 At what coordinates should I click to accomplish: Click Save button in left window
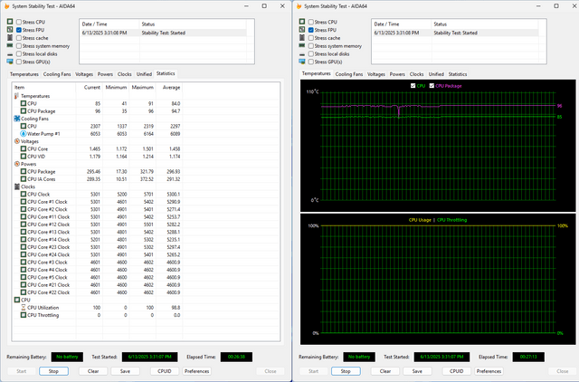125,371
